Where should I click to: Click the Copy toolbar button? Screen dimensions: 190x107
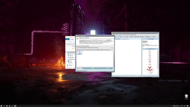[x=126, y=37]
